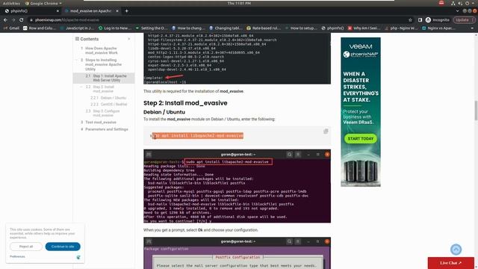Reload the page with the refresh icon
Viewport: 478px width, 269px height.
[x=22, y=20]
